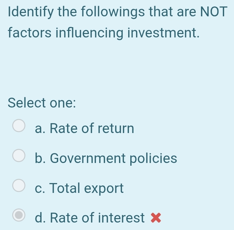Click the 'd. Rate of interest' option text
Image resolution: width=234 pixels, height=230 pixels.
coord(90,218)
